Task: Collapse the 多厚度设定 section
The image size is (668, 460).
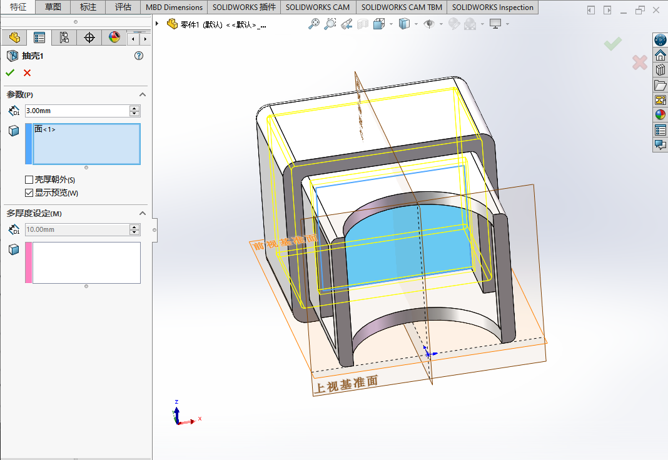Action: pos(142,213)
